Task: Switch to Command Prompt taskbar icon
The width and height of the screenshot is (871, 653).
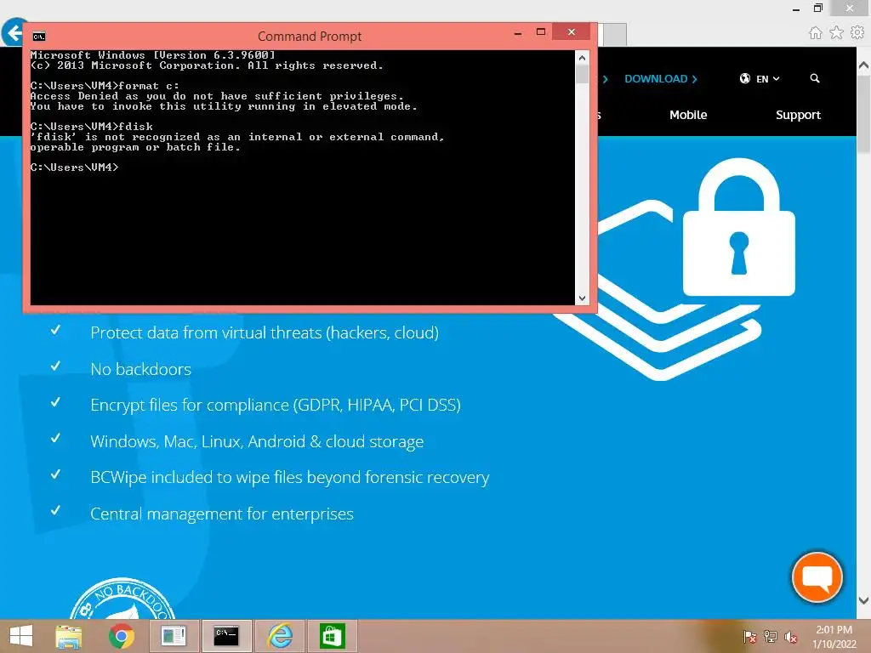Action: click(x=226, y=636)
